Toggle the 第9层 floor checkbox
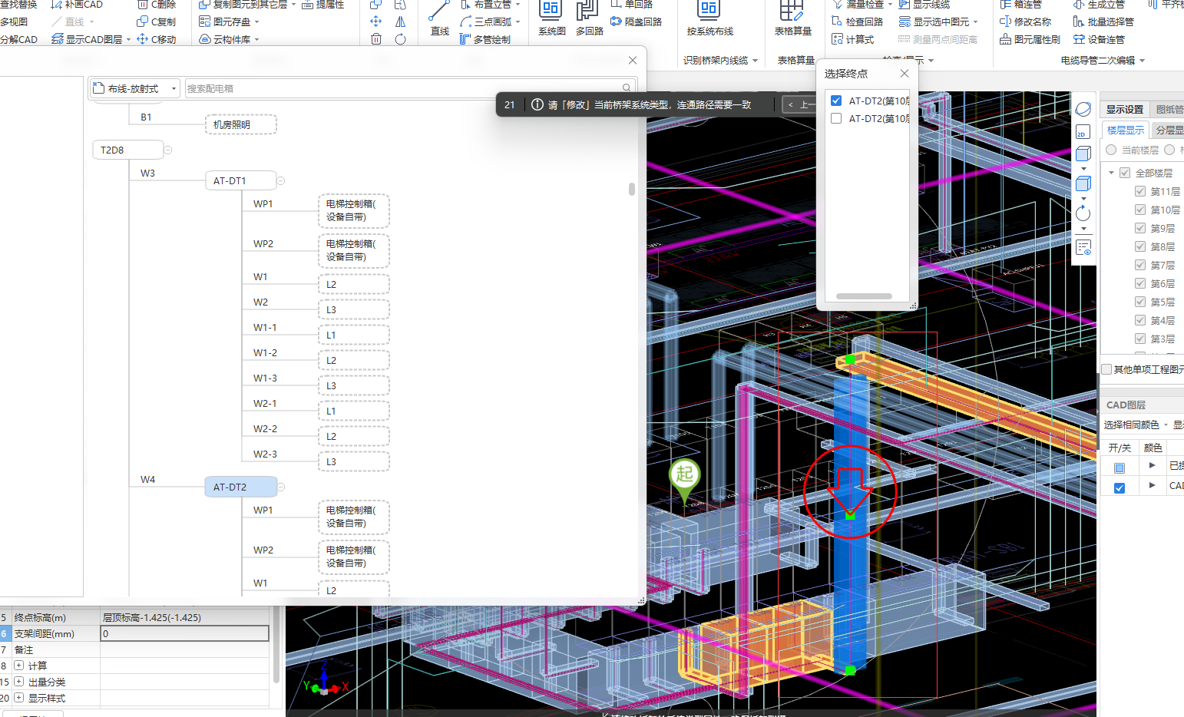 [x=1140, y=228]
